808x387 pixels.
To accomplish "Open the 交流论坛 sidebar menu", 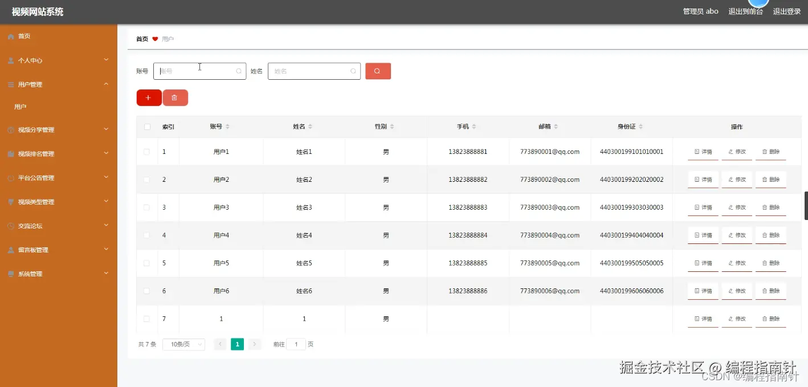I will (x=59, y=226).
